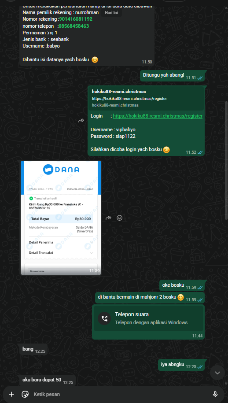Start voice message with microphone icon

point(215,394)
